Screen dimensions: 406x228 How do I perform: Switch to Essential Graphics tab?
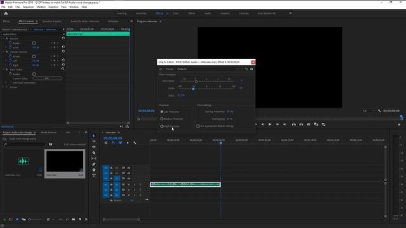(52, 22)
